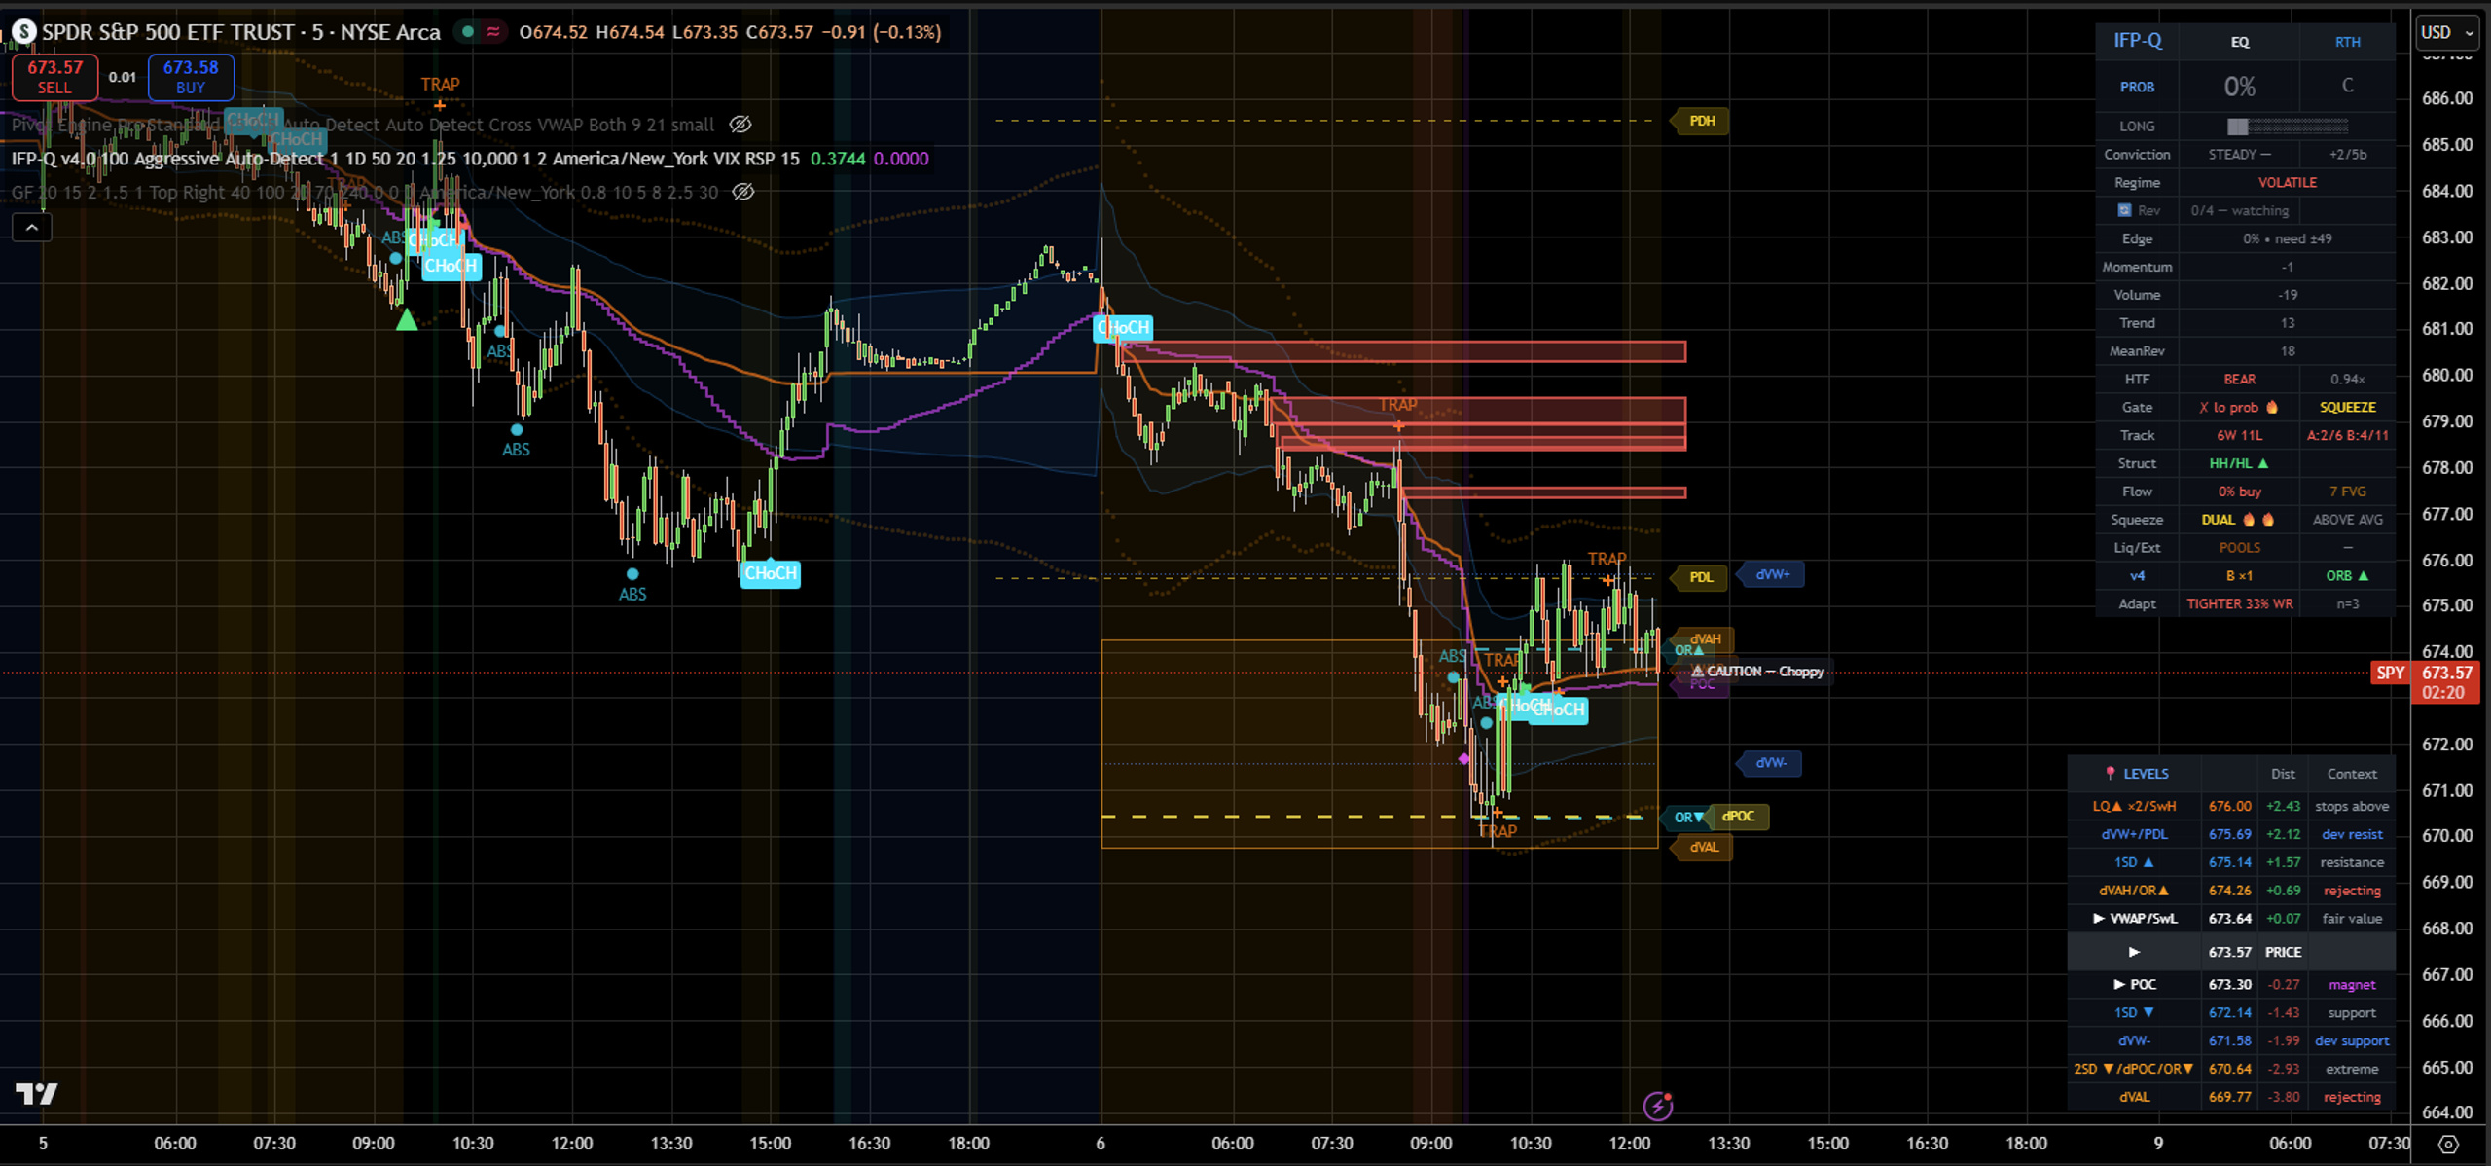Click the 673.30 POC level value
The height and width of the screenshot is (1166, 2491).
click(x=2229, y=985)
